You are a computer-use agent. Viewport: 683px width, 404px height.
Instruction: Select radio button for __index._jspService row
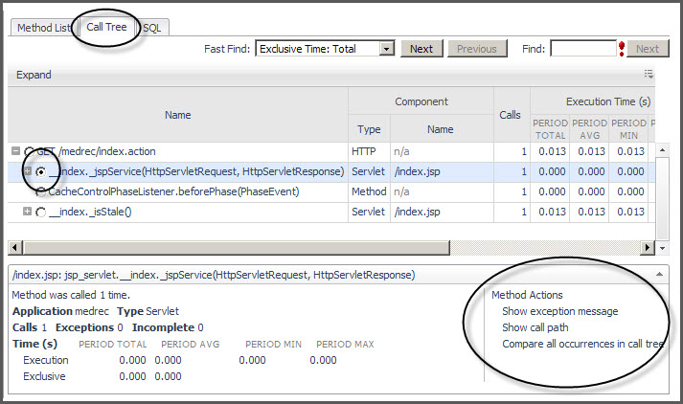click(40, 171)
